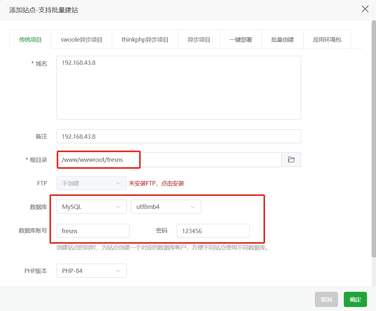Screen dimensions: 376x311
Task: Click the 域名 text area
Action: pyautogui.click(x=178, y=87)
